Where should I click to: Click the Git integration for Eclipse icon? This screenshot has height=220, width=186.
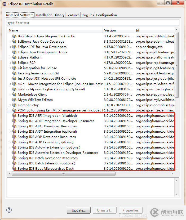14,68
